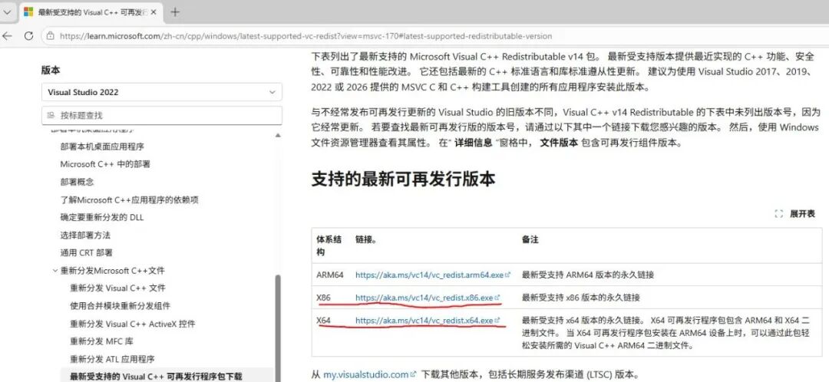Click the 链接。 column header
Screen dimensions: 829x382
[x=366, y=240]
